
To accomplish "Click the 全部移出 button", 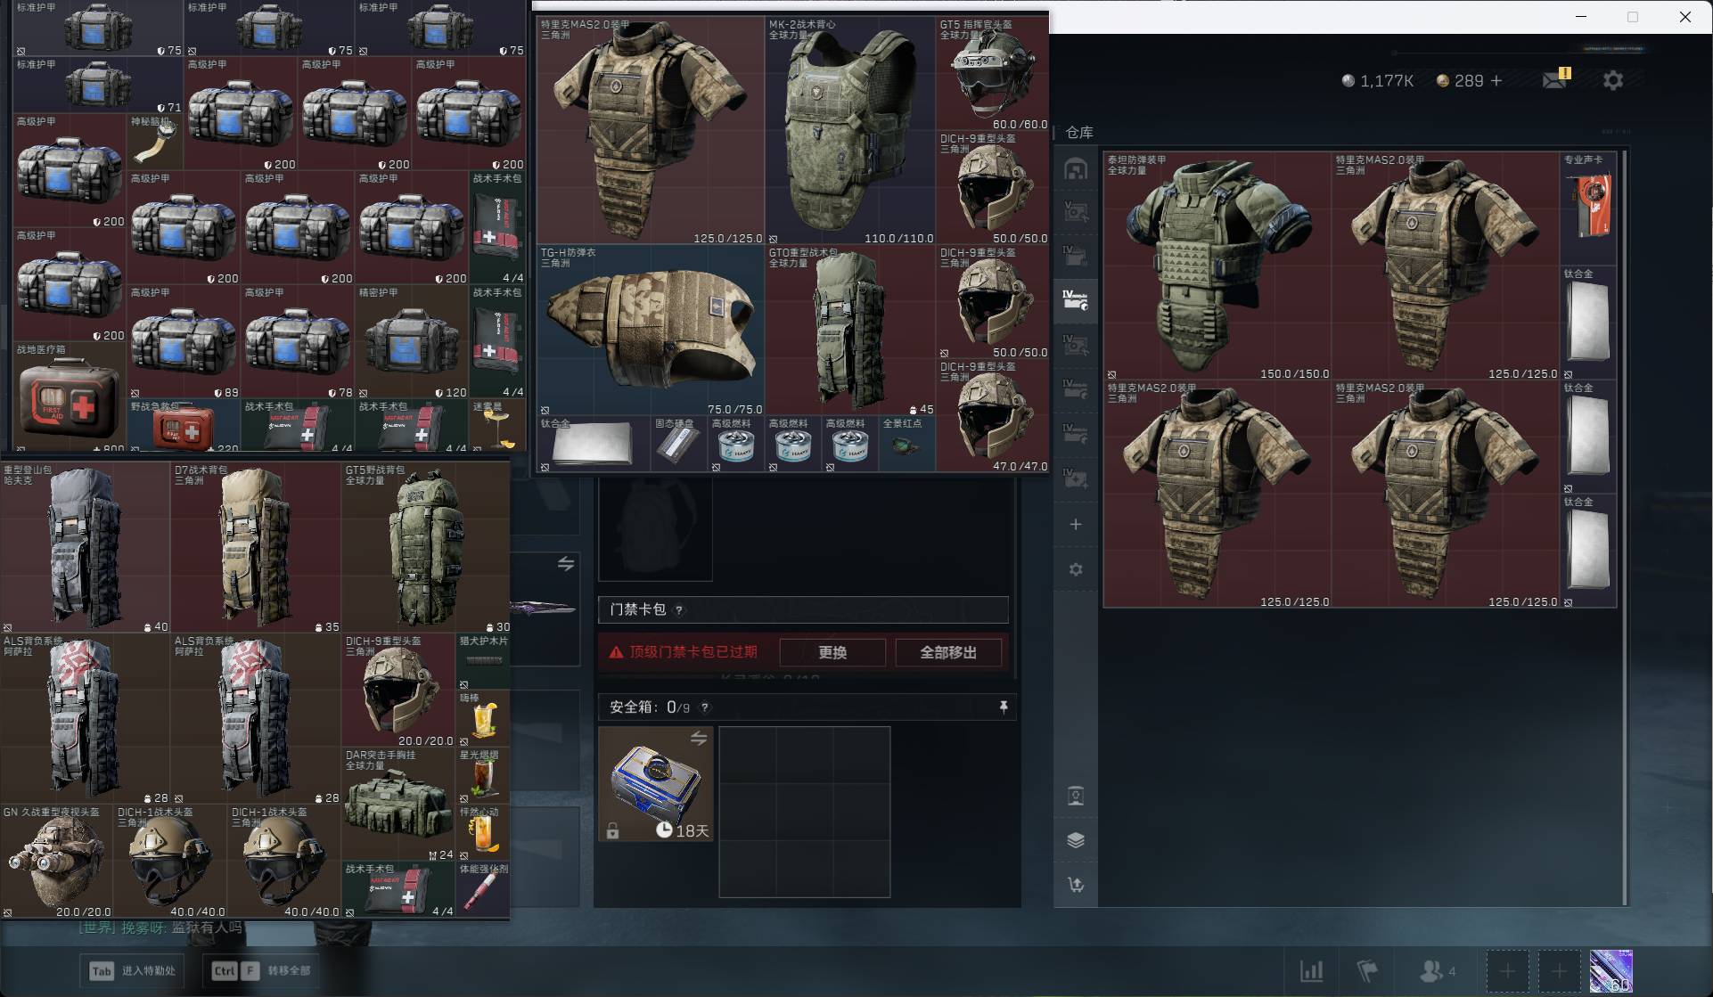I will pos(948,652).
